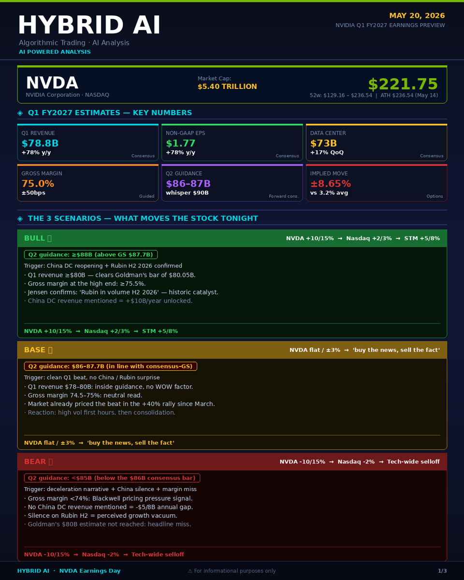
Task: Click the $221.75 stock price
Action: 403,84
